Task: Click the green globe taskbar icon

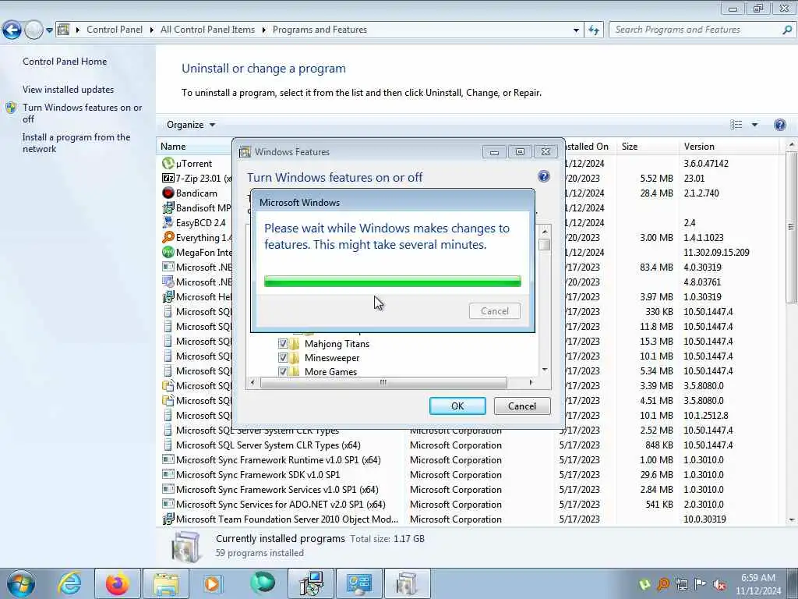Action: coord(262,583)
